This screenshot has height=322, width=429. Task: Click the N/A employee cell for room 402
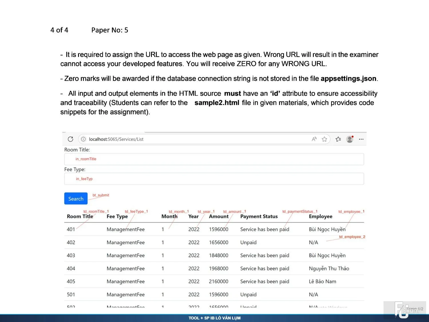[313, 242]
